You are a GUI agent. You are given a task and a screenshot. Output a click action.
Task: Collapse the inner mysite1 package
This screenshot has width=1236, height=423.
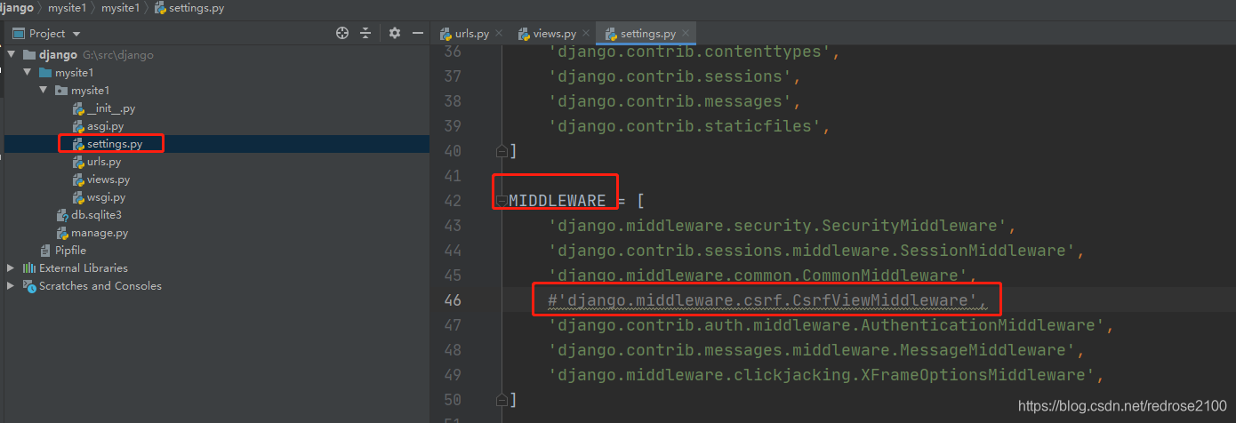44,91
